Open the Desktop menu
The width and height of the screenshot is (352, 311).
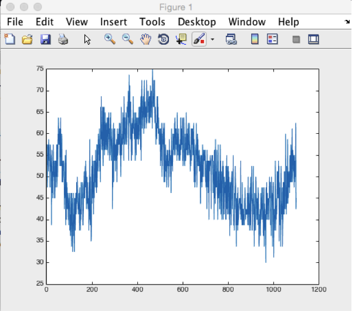click(x=197, y=22)
